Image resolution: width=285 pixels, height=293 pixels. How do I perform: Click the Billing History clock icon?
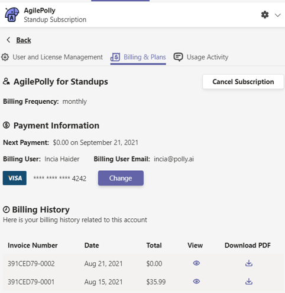click(7, 209)
